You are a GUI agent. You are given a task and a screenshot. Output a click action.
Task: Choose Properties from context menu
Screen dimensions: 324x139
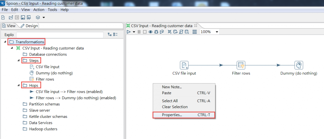(184, 115)
